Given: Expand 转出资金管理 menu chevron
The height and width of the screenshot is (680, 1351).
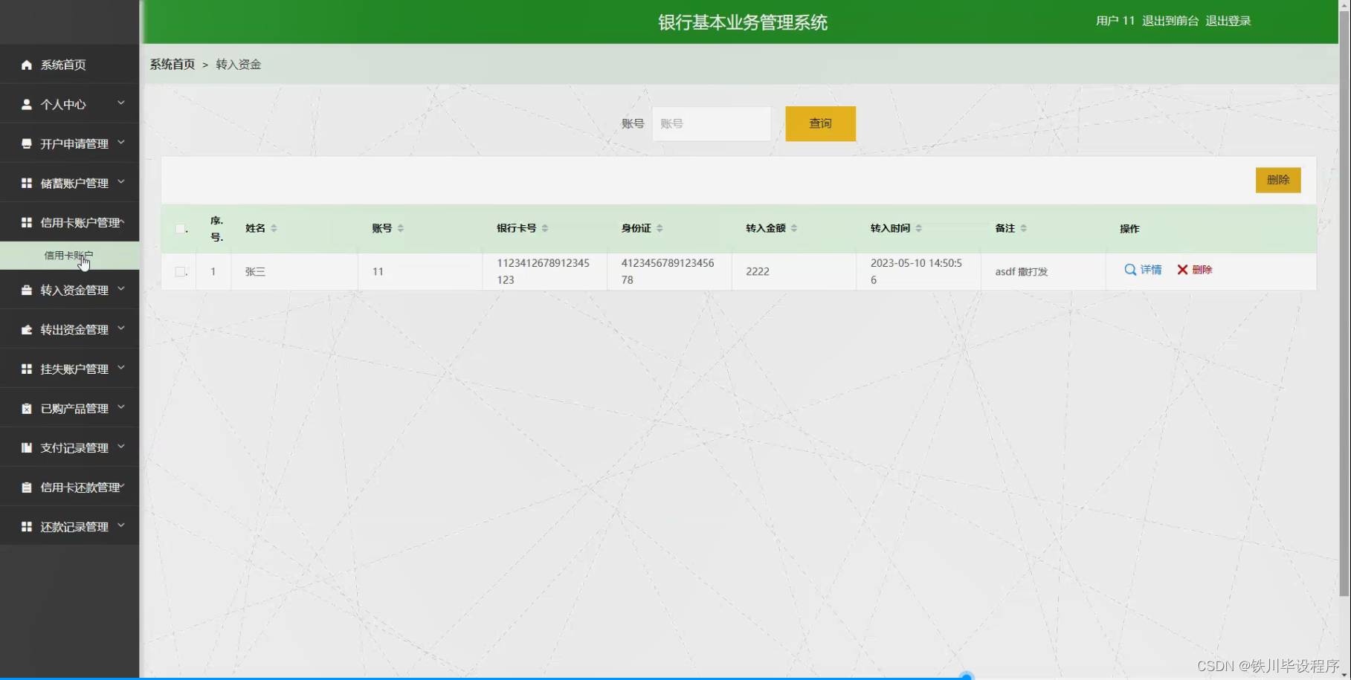Looking at the screenshot, I should pos(121,328).
